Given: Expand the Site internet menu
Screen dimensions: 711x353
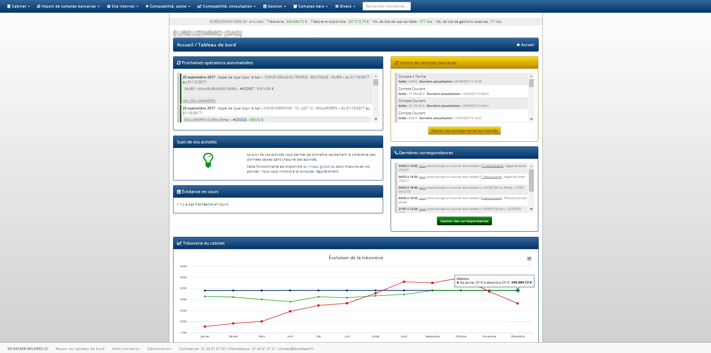Looking at the screenshot, I should coord(123,6).
